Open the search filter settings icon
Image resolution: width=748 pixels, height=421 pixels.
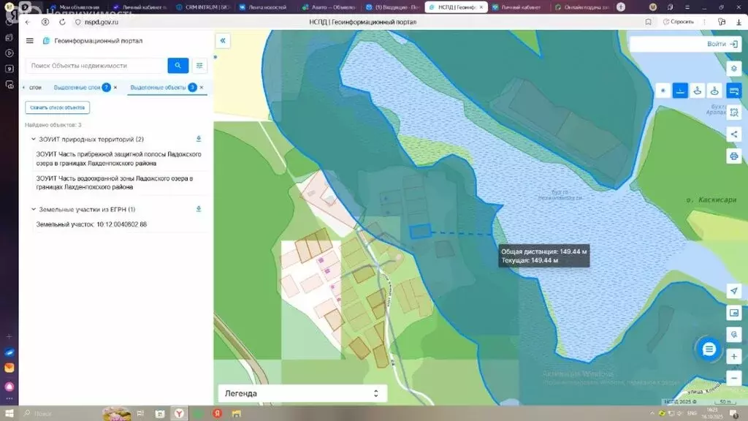coord(199,66)
